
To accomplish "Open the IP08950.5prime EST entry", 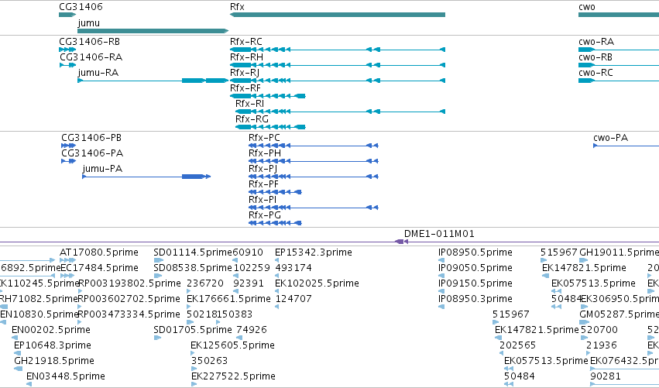I will point(475,252).
